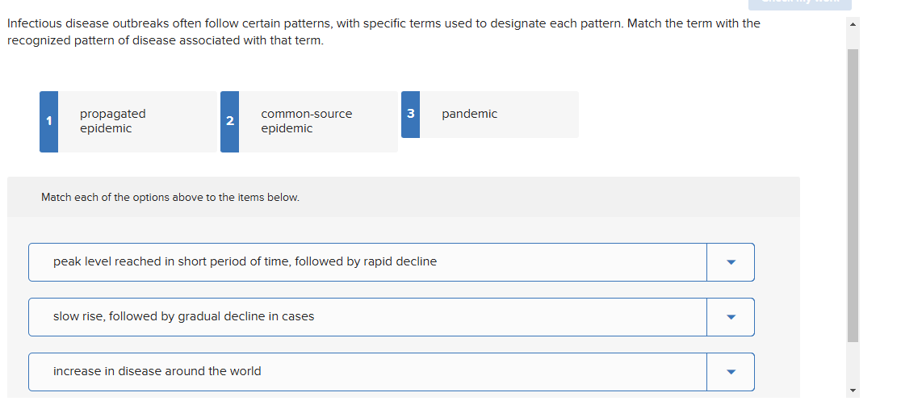Select the propagated epidemic option card
The height and width of the screenshot is (401, 922).
(137, 122)
